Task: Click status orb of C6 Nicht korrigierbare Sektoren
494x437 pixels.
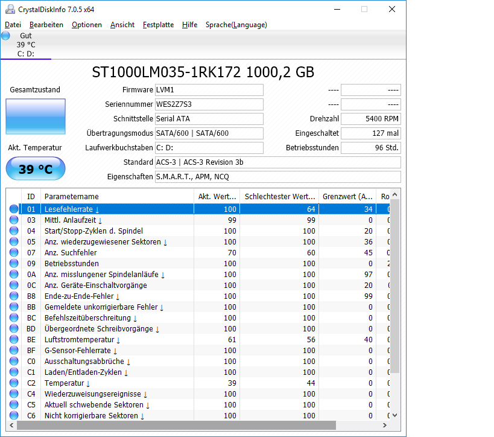Action: coord(14,415)
